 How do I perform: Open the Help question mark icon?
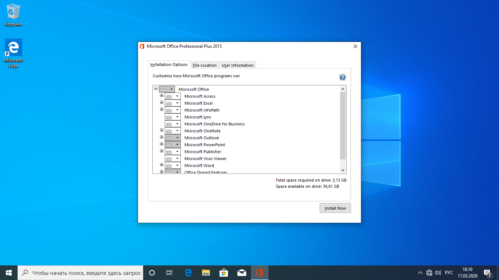[x=342, y=77]
